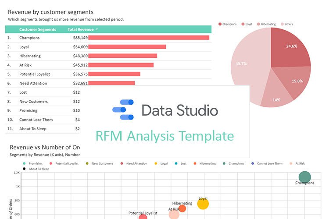Screen dimensions: 329x219
Task: Click the Total Revenue column header
Action: point(81,29)
